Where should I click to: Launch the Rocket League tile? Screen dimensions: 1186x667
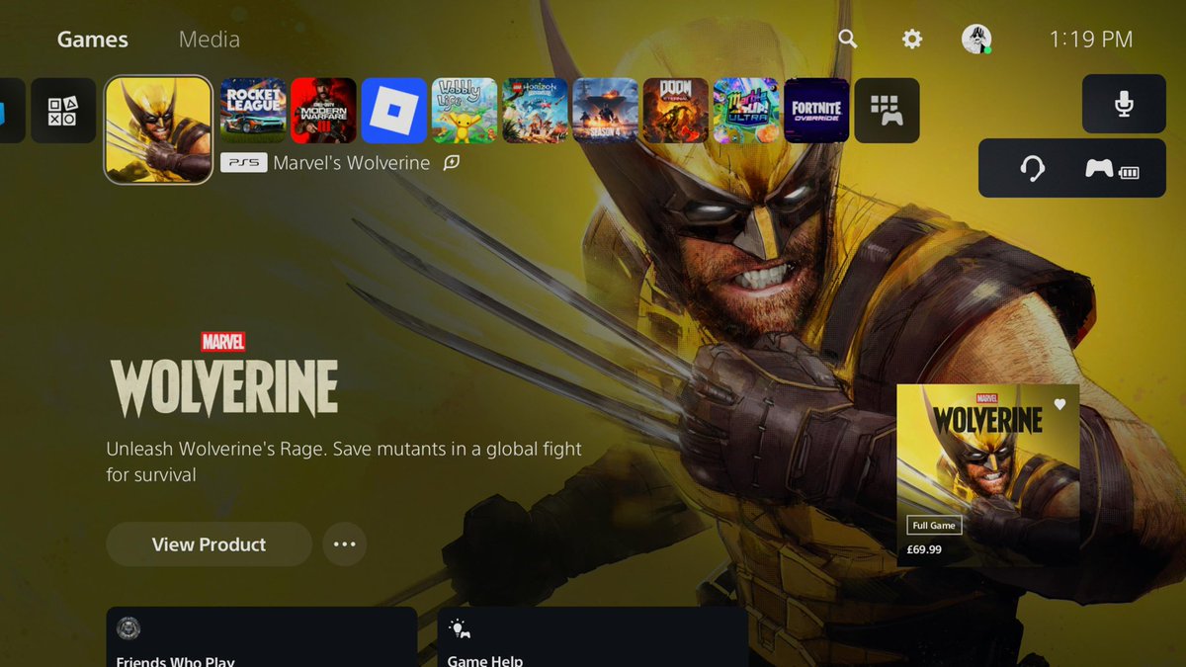(253, 111)
